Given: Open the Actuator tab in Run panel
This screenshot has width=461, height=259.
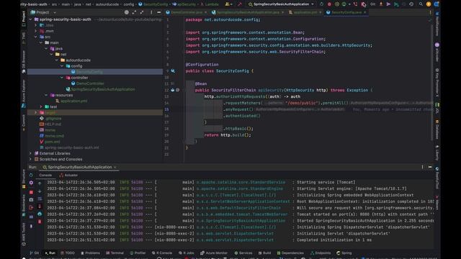Looking at the screenshot, I should 69,175.
